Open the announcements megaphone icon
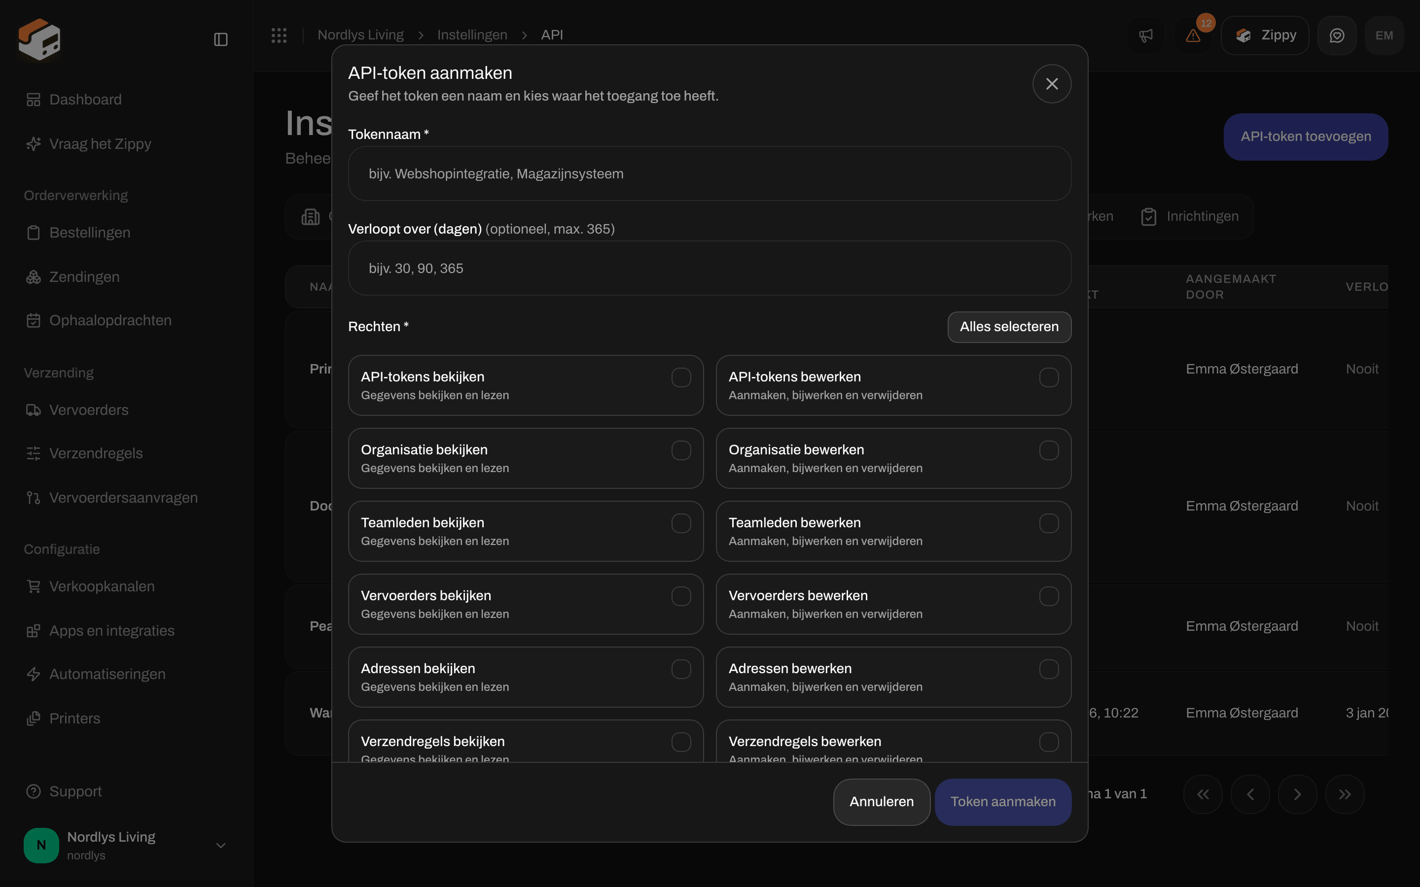Viewport: 1420px width, 887px height. pyautogui.click(x=1145, y=35)
